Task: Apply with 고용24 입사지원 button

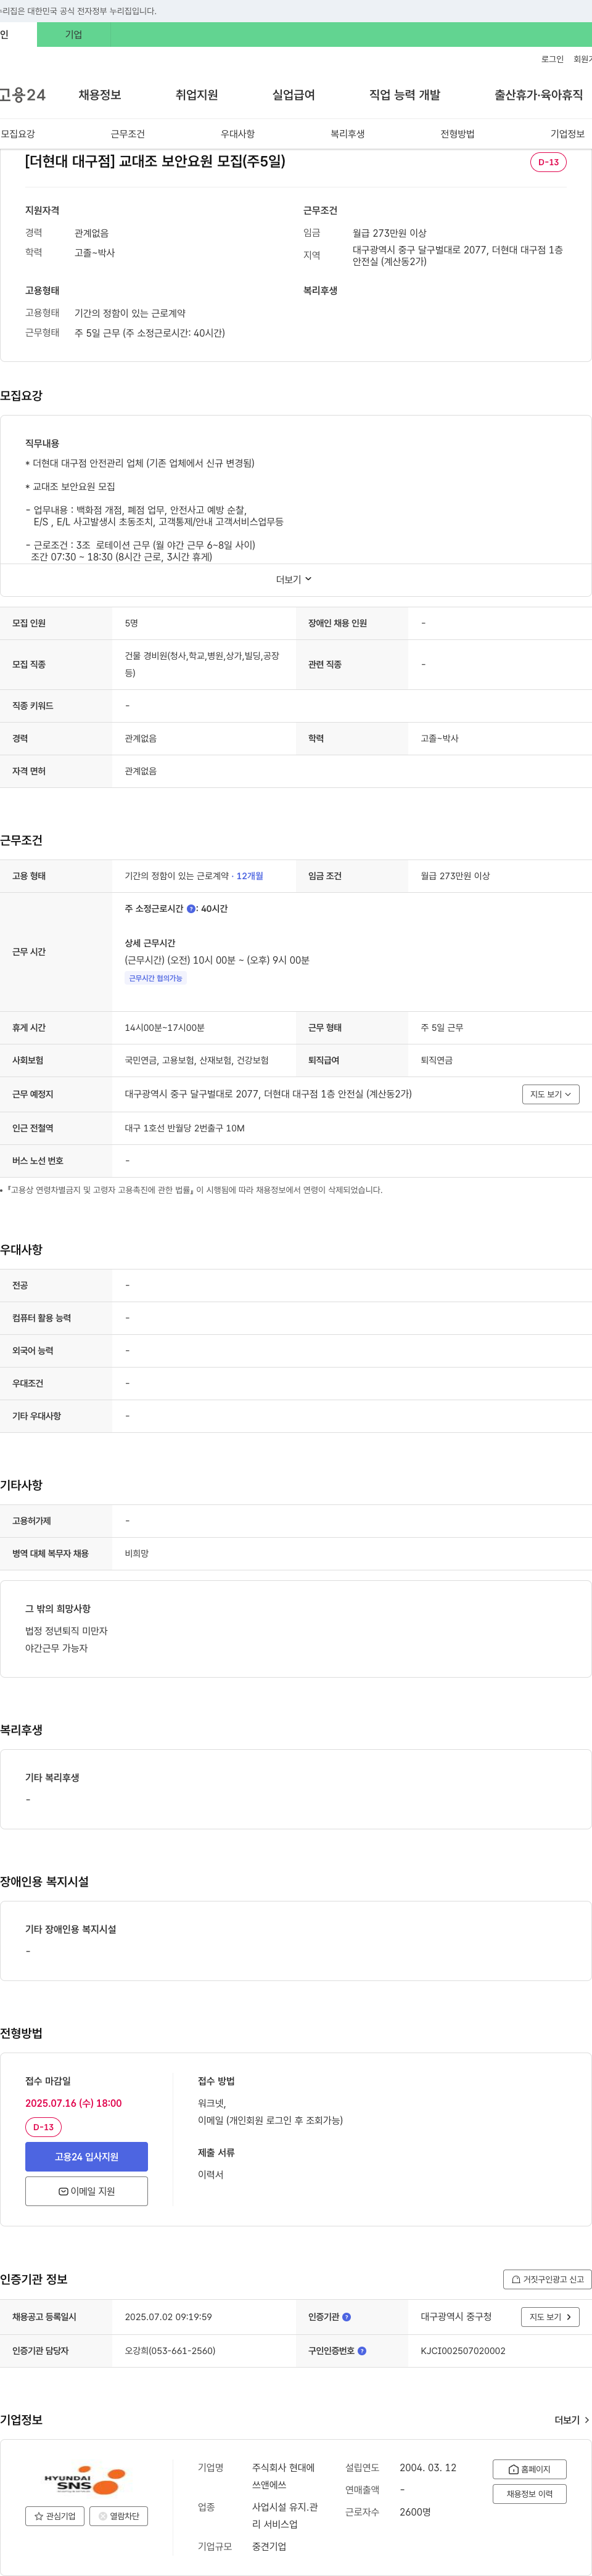Action: pos(86,2157)
